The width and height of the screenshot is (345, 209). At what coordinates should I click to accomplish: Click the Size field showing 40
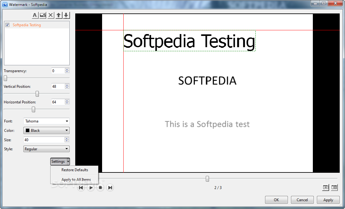(44, 140)
